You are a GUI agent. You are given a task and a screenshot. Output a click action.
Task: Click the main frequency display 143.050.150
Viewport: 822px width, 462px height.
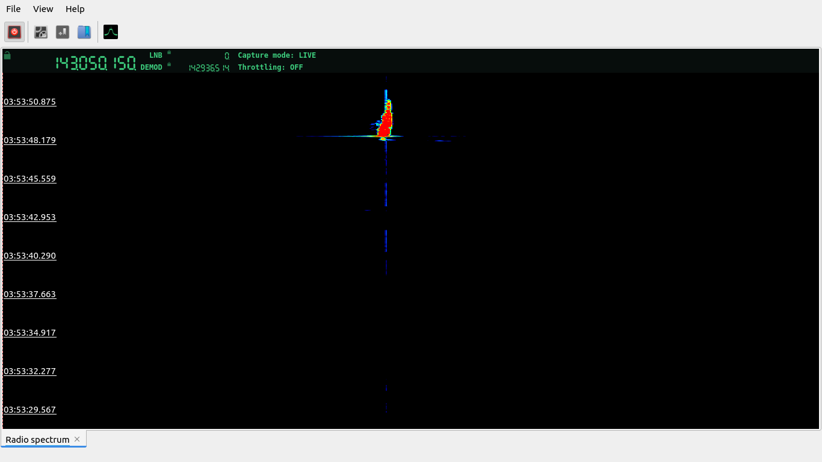pos(96,63)
